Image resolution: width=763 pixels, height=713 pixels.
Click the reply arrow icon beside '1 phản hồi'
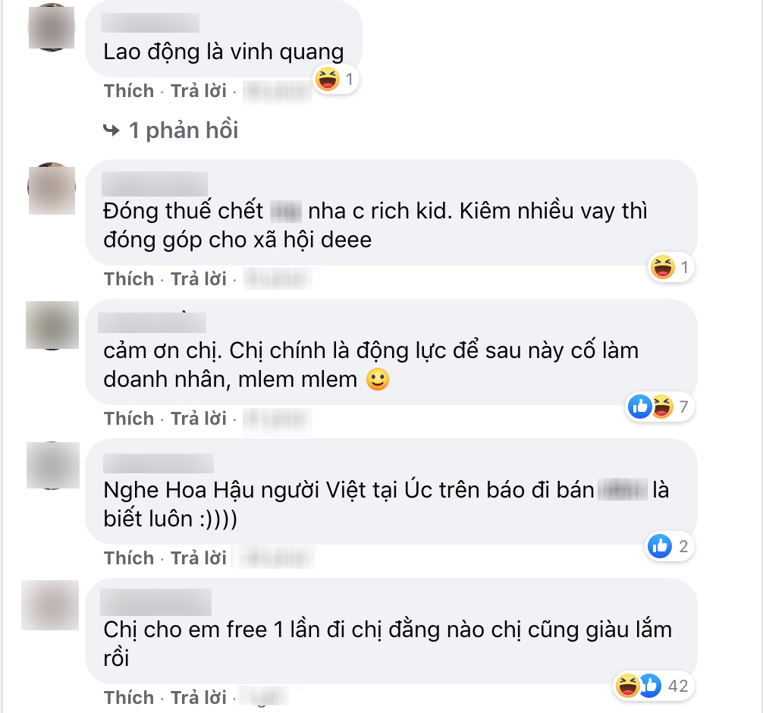click(x=111, y=130)
